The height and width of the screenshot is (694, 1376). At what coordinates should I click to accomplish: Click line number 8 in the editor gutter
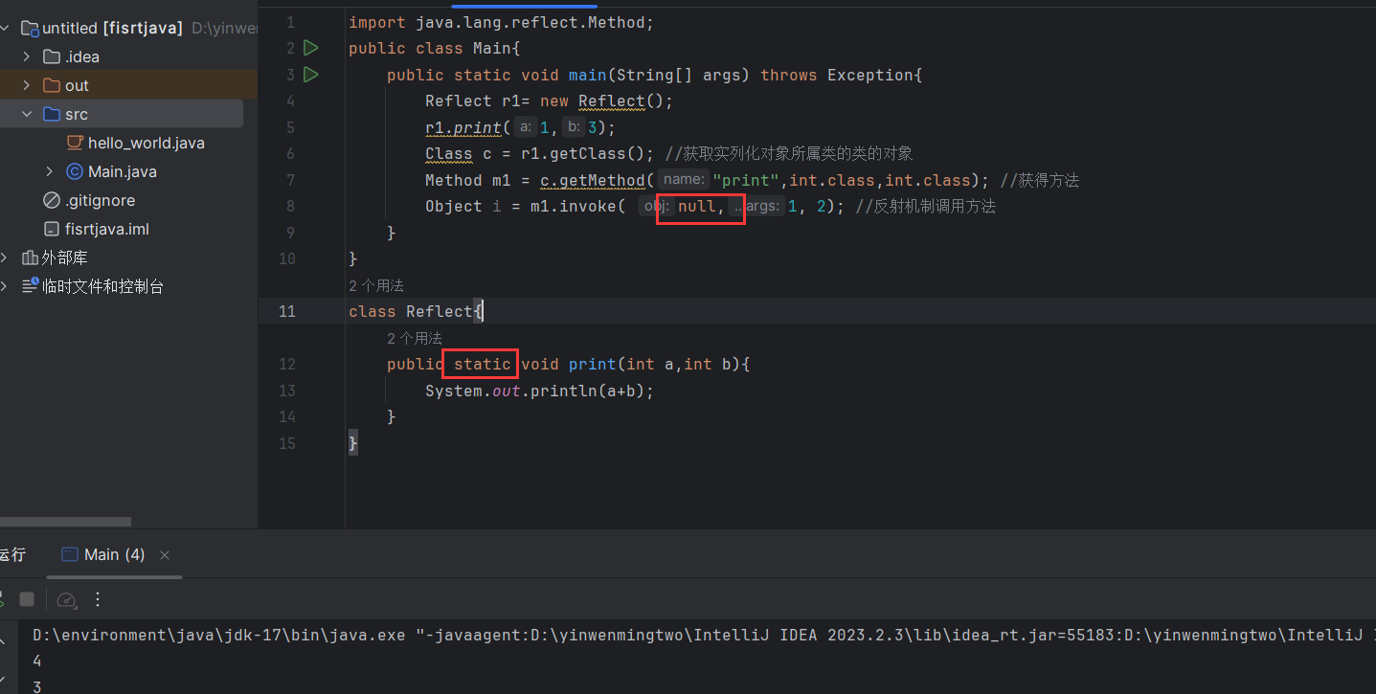coord(290,206)
